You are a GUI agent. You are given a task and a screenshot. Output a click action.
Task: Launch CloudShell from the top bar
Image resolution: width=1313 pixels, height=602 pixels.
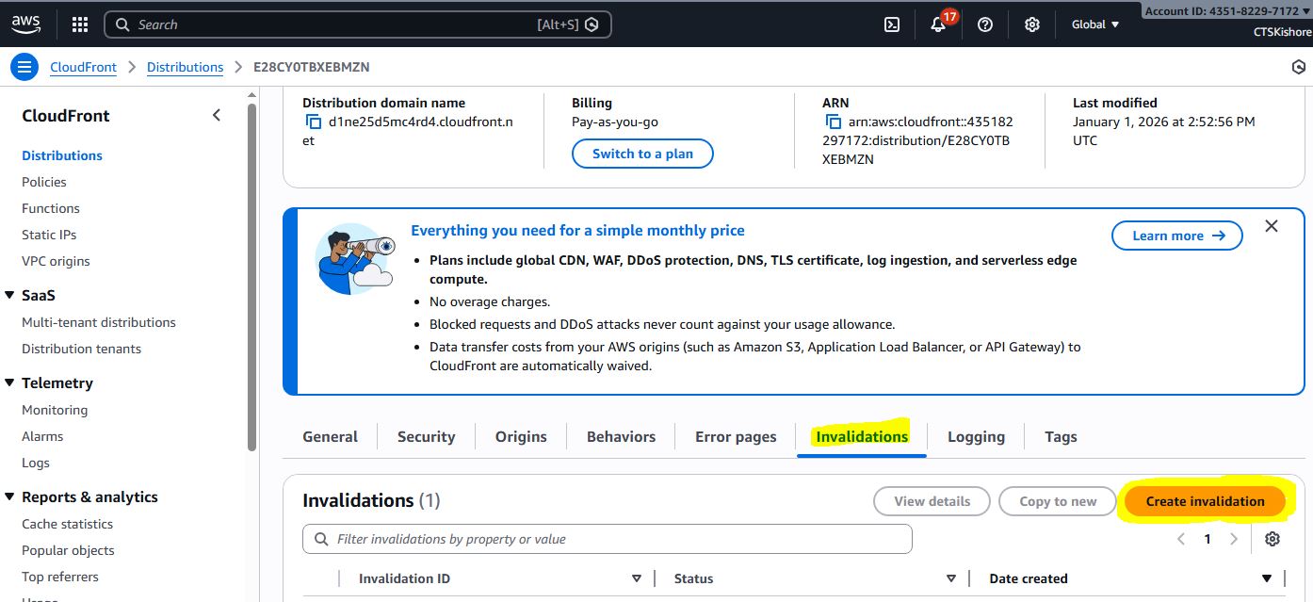click(892, 24)
